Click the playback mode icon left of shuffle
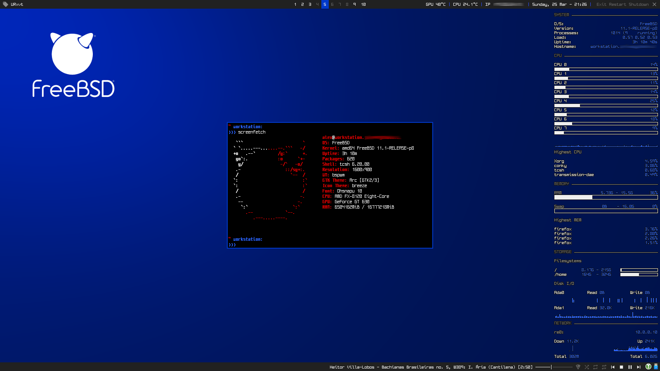The width and height of the screenshot is (660, 371). pyautogui.click(x=578, y=367)
